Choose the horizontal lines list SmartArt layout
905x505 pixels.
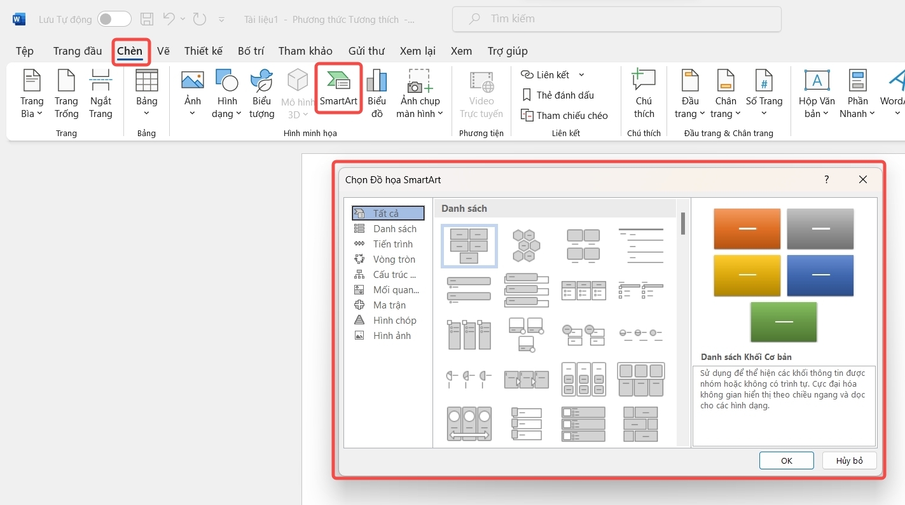640,246
